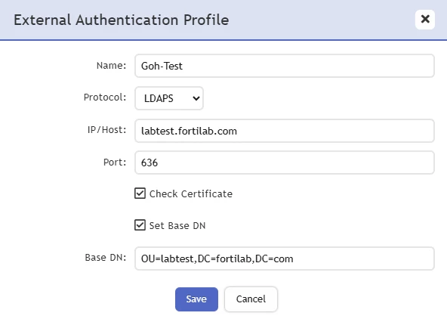The width and height of the screenshot is (447, 325).
Task: Click the "Protocol:" label
Action: pos(105,97)
